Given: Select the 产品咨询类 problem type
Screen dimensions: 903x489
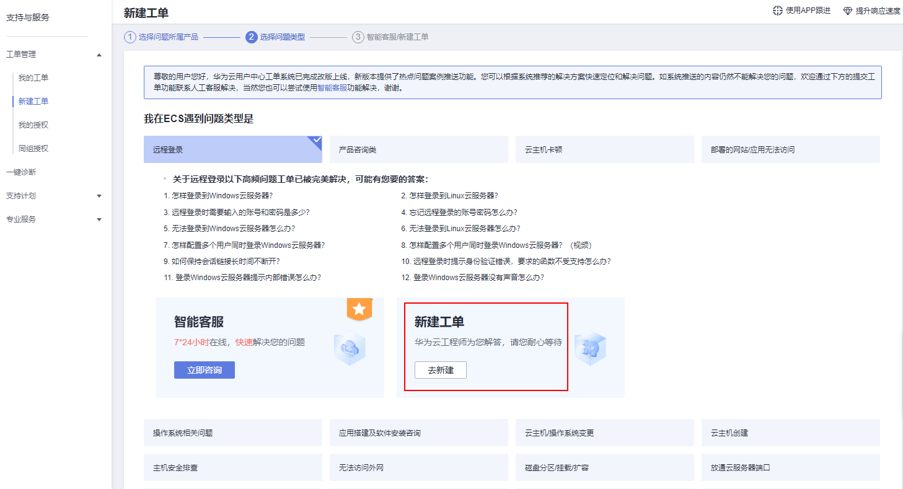Looking at the screenshot, I should [x=419, y=149].
